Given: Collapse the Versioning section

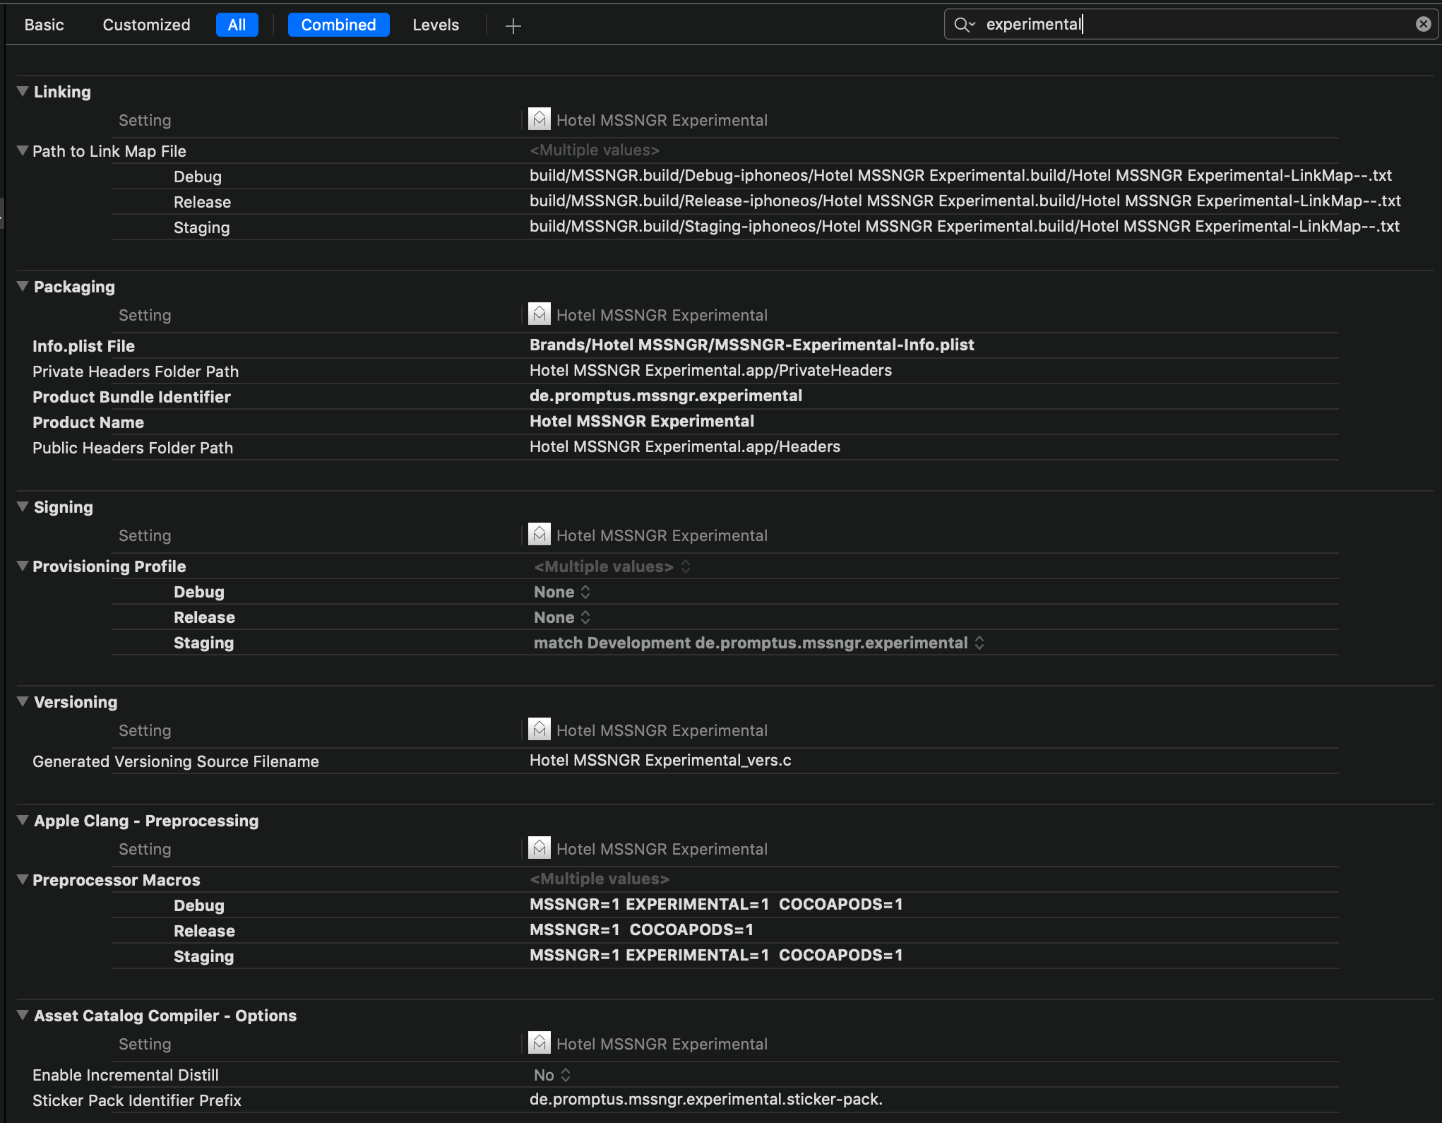Looking at the screenshot, I should tap(23, 702).
